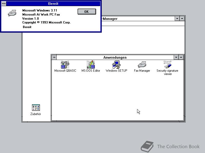Click the 'Windows SETUP' label text

(116, 71)
